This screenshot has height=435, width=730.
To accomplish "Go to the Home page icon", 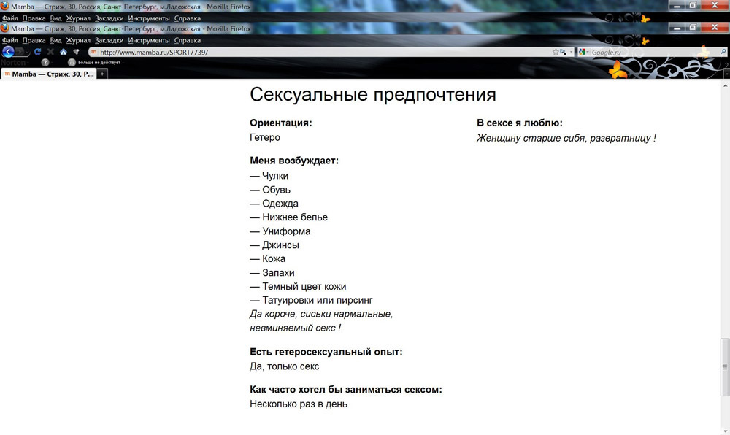I will (64, 52).
